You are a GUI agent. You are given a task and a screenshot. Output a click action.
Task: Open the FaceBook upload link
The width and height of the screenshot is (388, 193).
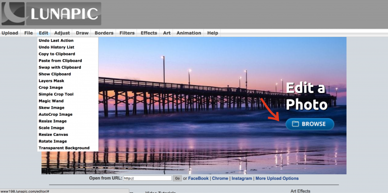click(x=199, y=178)
